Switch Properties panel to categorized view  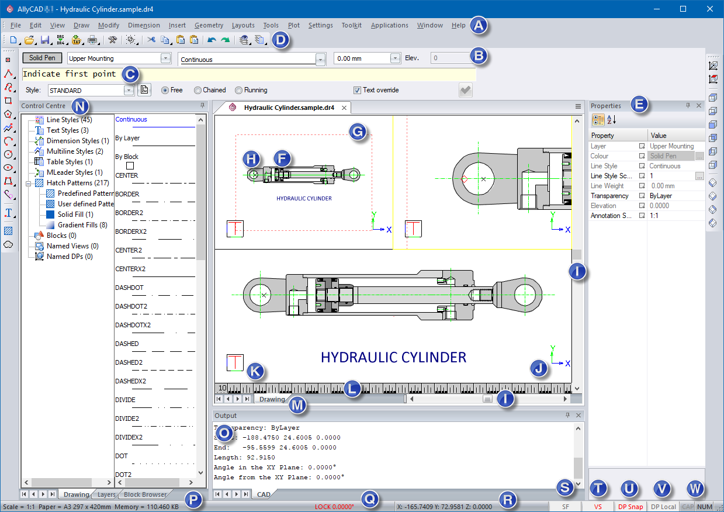pos(598,120)
